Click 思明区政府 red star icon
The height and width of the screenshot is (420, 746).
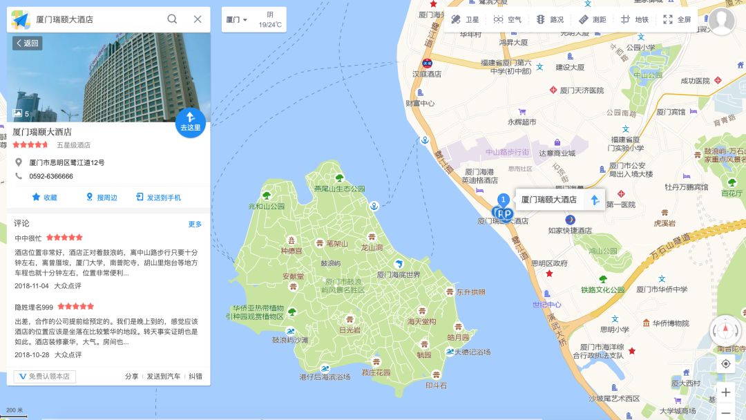click(x=550, y=274)
